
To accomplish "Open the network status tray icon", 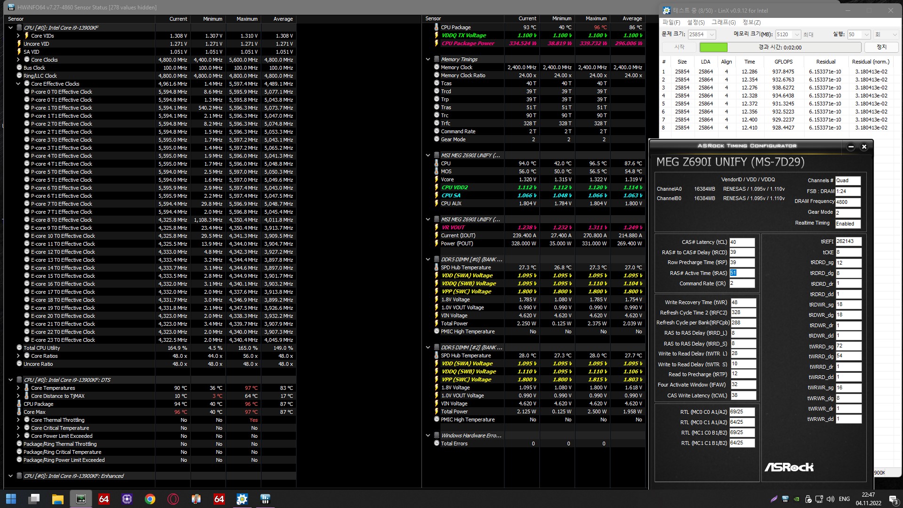I will (820, 499).
